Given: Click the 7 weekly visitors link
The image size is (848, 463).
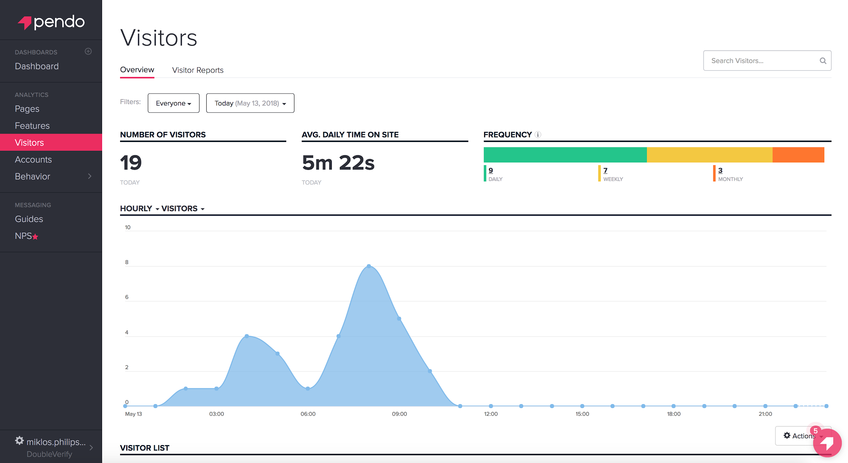Looking at the screenshot, I should coord(605,170).
